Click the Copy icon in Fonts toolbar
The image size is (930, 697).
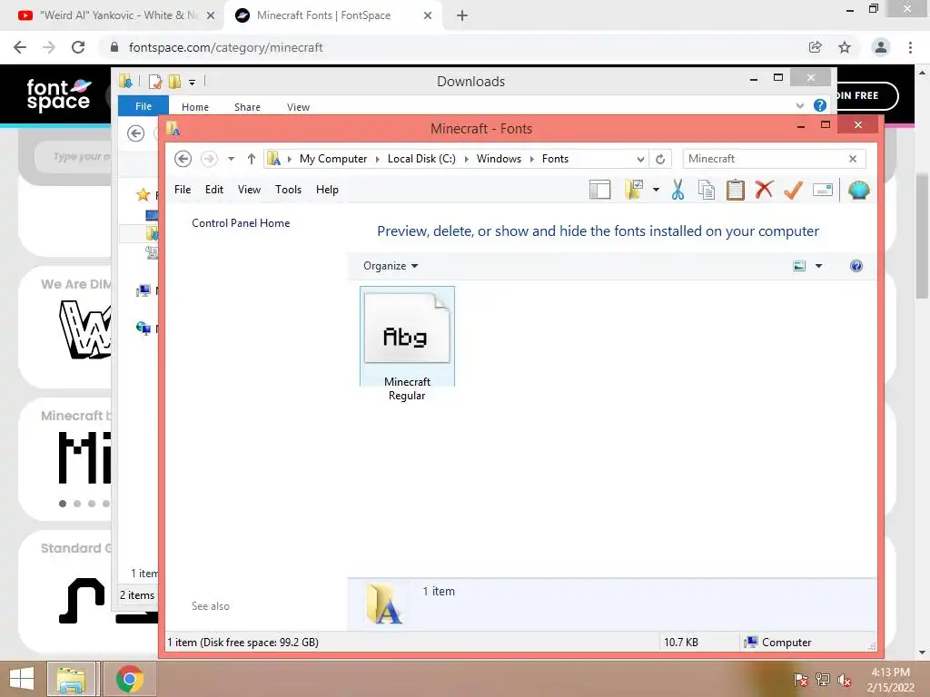tap(707, 190)
